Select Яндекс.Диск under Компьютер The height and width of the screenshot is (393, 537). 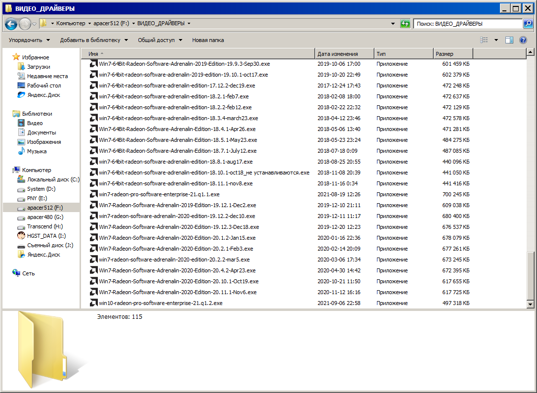[43, 255]
